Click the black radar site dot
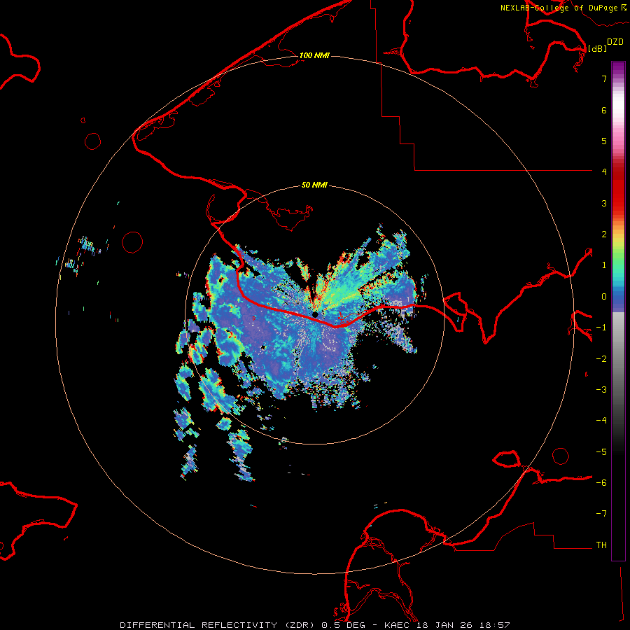 [x=316, y=314]
